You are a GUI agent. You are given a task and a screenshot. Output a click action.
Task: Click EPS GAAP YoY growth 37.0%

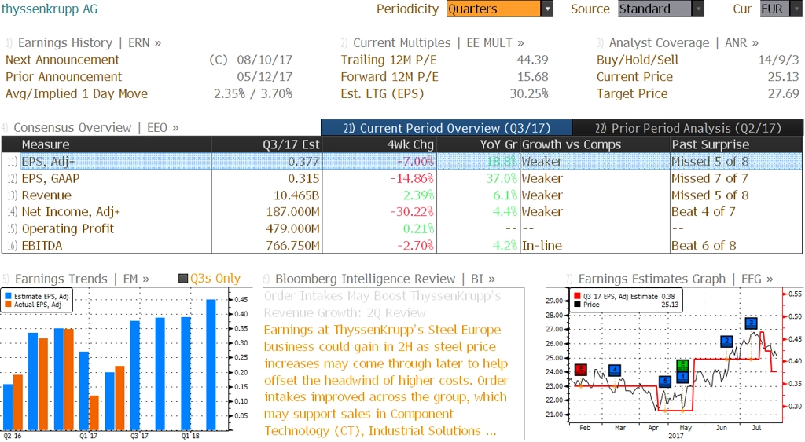tap(502, 178)
